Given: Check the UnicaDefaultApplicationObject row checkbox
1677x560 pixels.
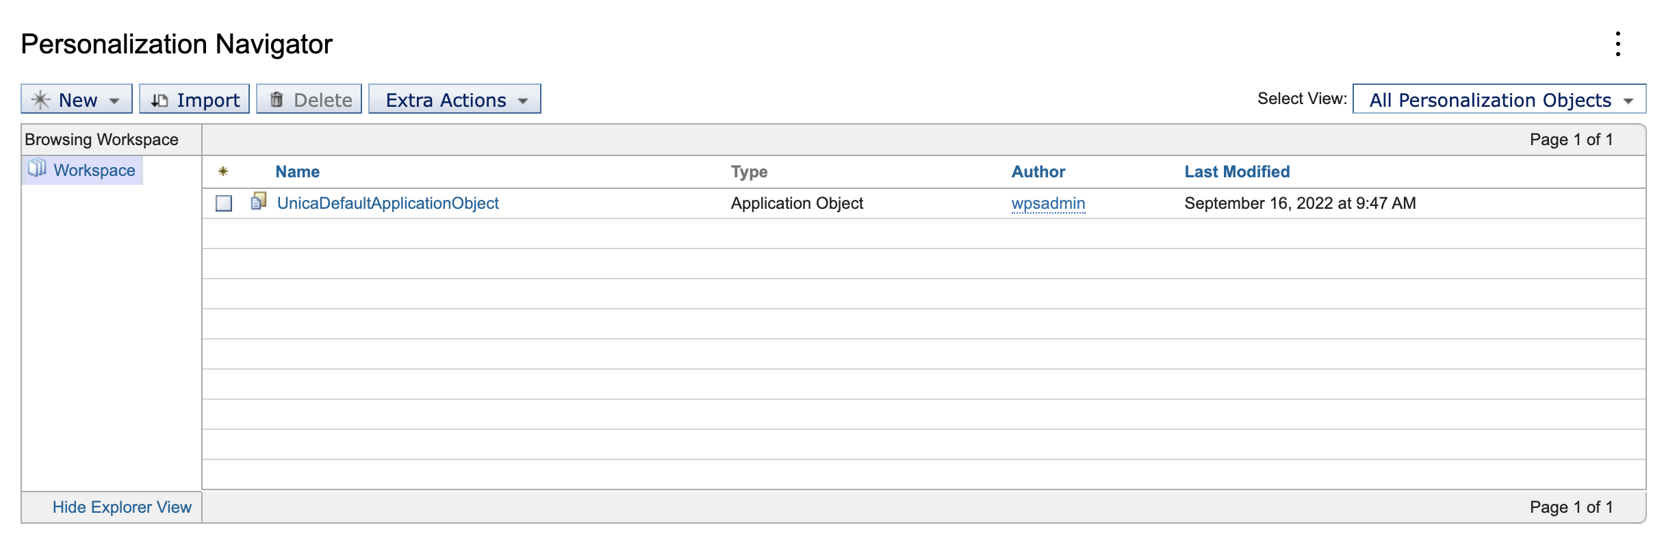Looking at the screenshot, I should (224, 203).
